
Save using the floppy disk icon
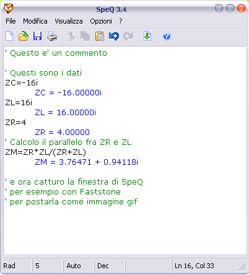pyautogui.click(x=37, y=36)
